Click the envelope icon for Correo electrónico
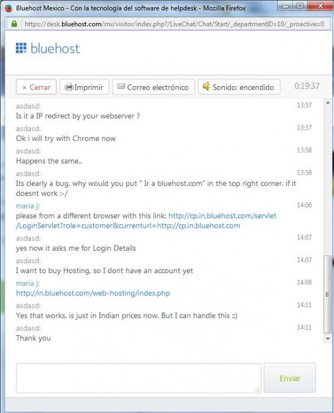The height and width of the screenshot is (413, 334). [x=121, y=86]
